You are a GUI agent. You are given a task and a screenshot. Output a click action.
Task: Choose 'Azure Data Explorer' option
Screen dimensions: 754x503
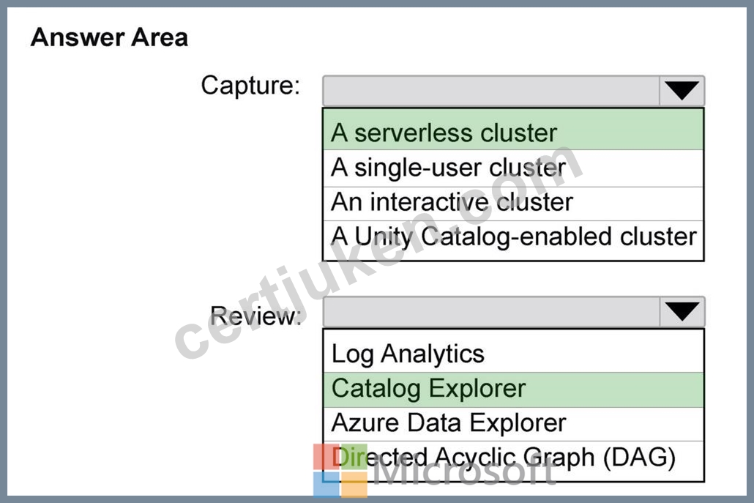[x=513, y=424]
